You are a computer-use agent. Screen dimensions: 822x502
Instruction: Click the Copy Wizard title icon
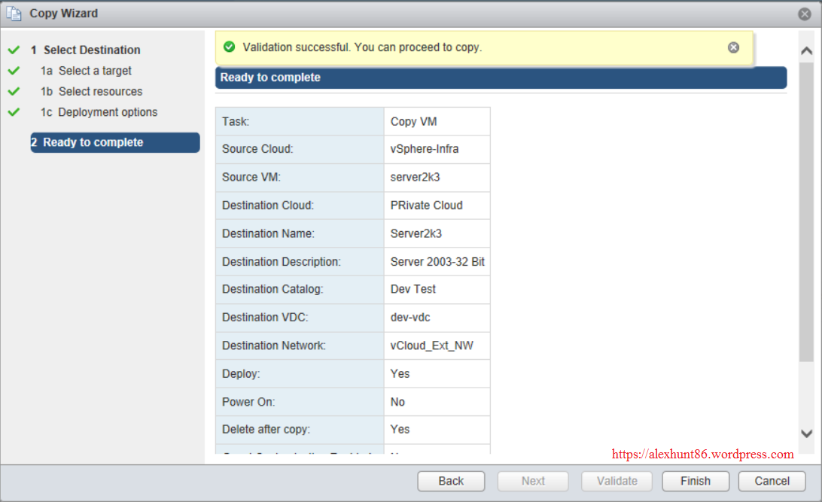pos(14,14)
